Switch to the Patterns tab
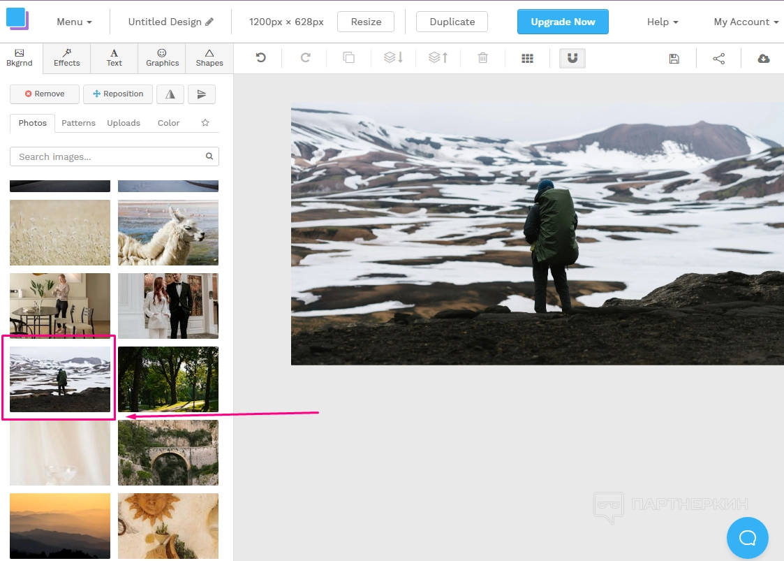 pyautogui.click(x=78, y=123)
